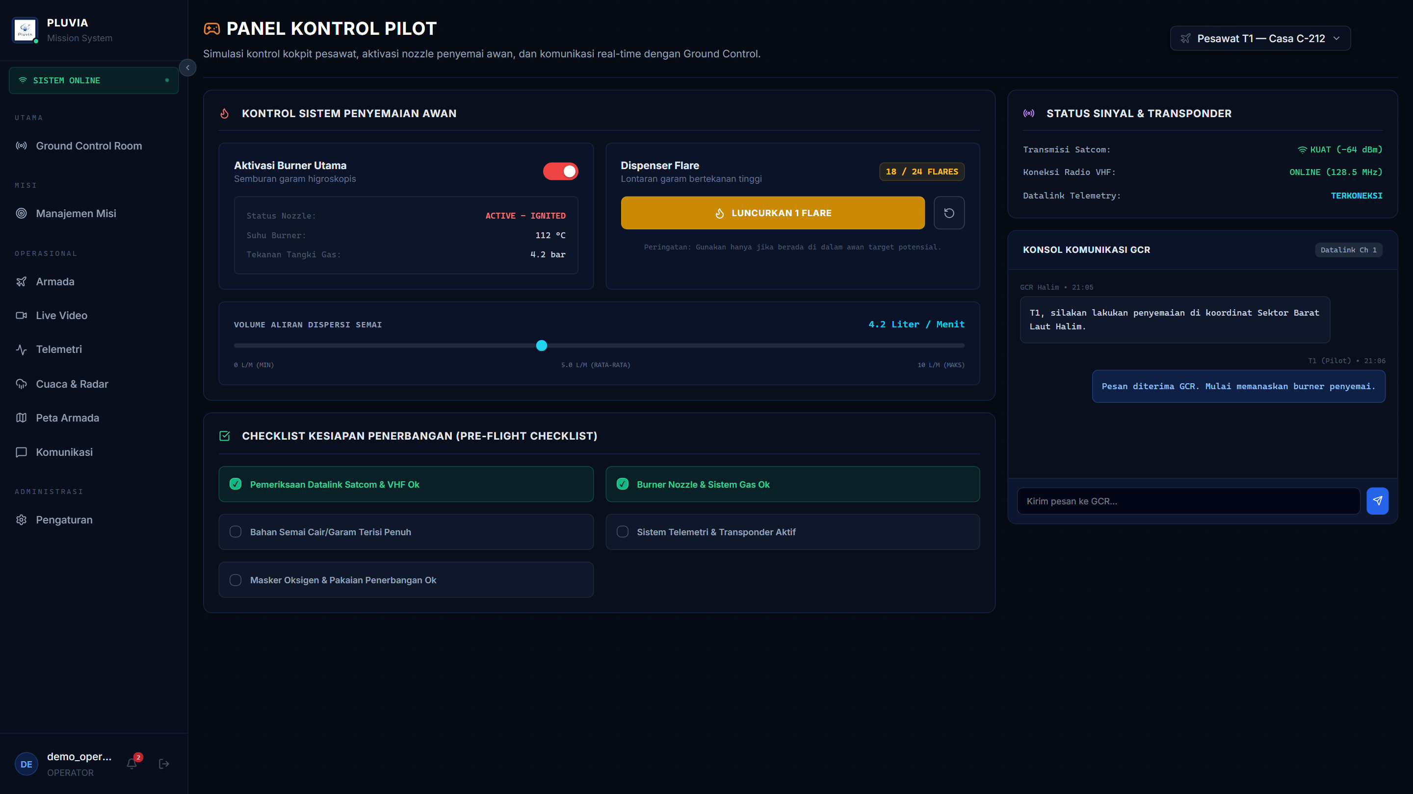Focus the Kirim pesan ke GCR input
The width and height of the screenshot is (1413, 794).
(1189, 501)
